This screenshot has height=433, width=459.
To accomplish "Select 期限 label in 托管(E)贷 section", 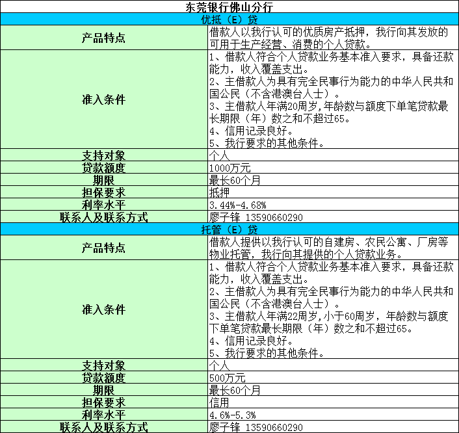I will (104, 389).
